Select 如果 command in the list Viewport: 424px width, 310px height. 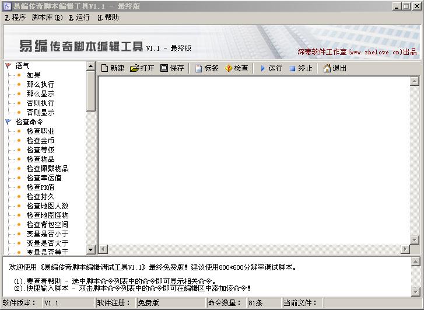click(x=33, y=75)
